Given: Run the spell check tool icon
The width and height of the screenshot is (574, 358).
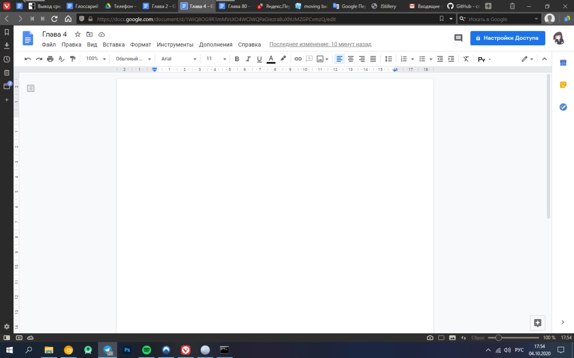Looking at the screenshot, I should [x=61, y=59].
